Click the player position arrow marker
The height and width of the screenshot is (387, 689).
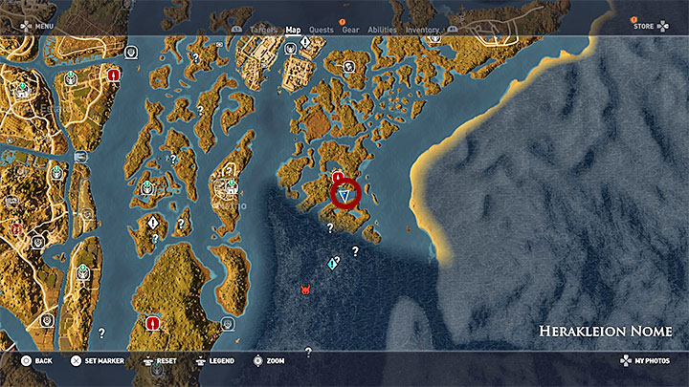tap(344, 195)
